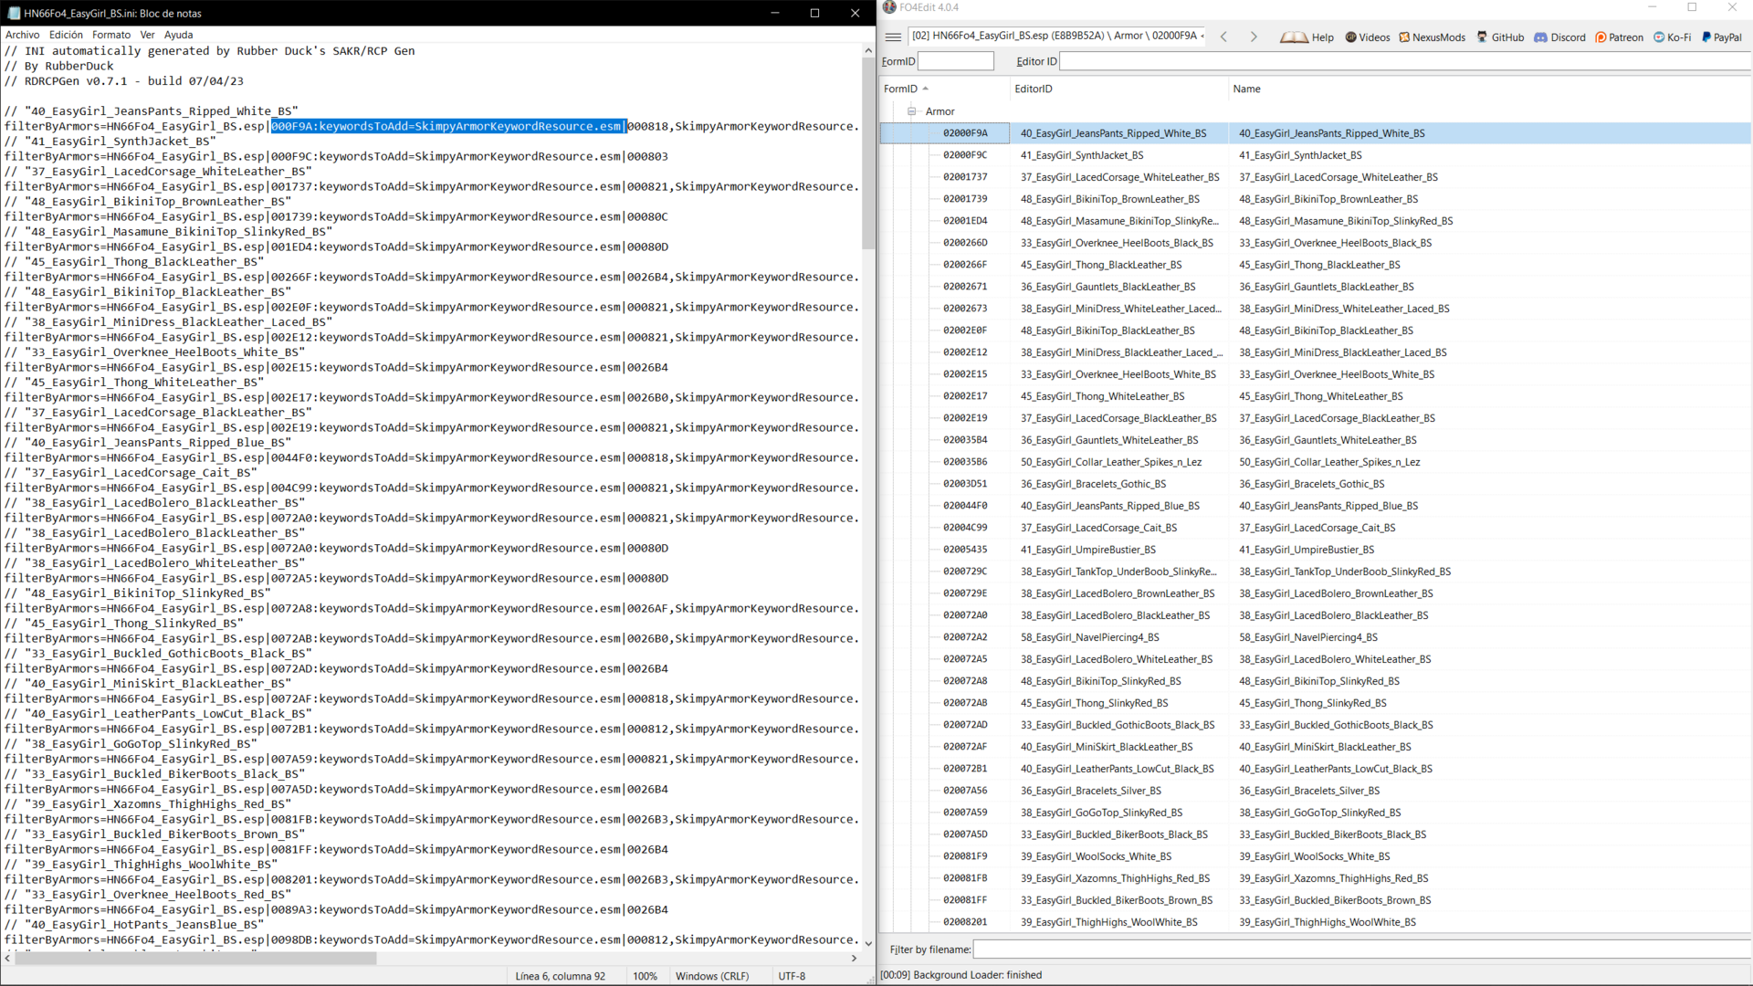The image size is (1753, 986).
Task: Click name cell 50_EasyGirl_Collar_Leather_Spikes_n_Lez
Action: (1329, 462)
